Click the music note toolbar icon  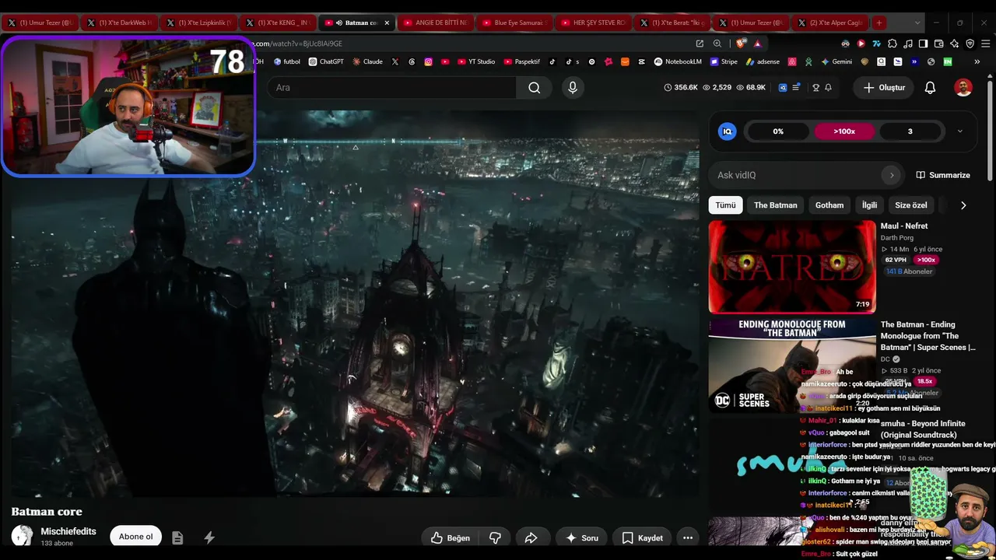click(x=908, y=44)
